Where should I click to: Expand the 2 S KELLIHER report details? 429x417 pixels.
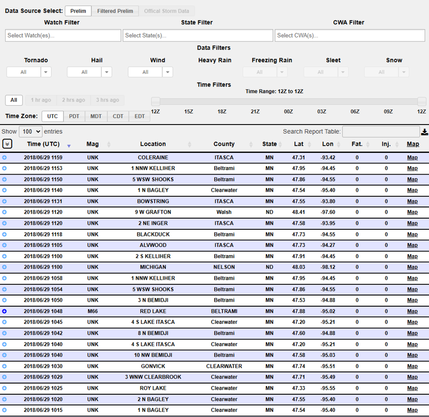(5, 257)
